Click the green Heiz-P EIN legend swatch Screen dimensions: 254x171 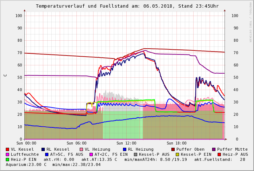coord(8,159)
